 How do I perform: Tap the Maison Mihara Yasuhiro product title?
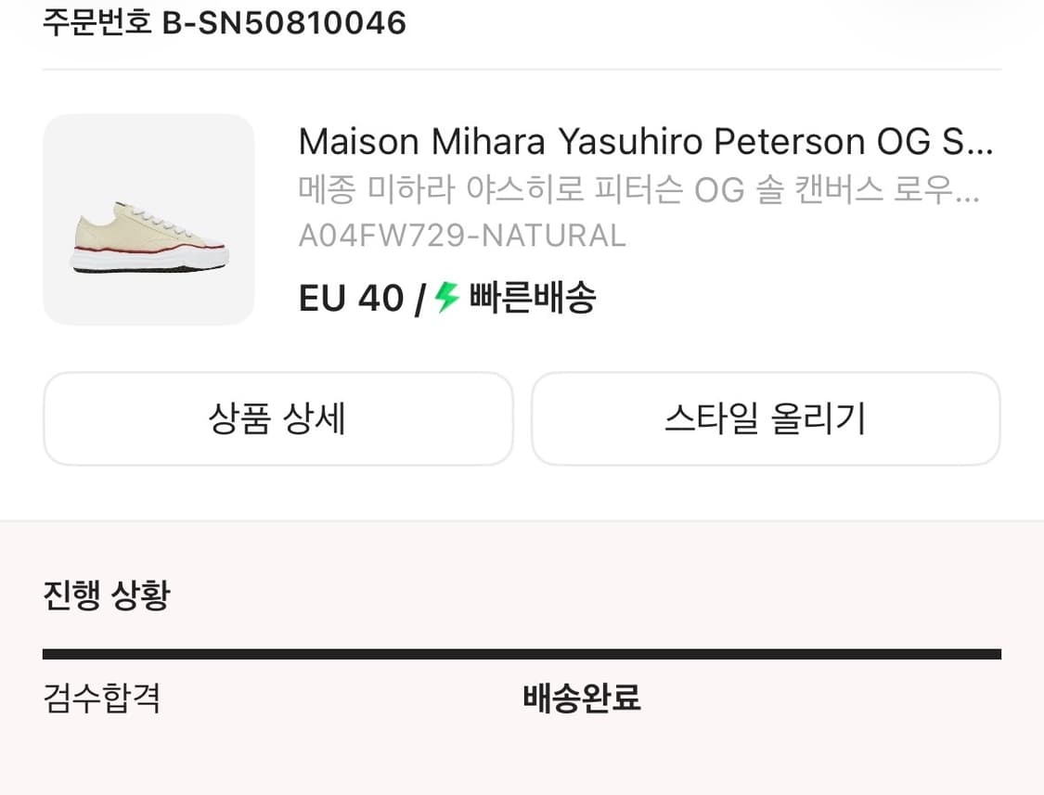(645, 142)
